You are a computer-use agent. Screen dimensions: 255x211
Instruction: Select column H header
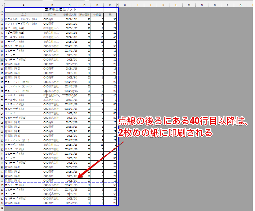pos(125,5)
